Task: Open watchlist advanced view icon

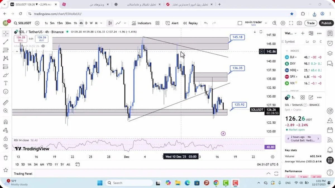Action: pos(311,33)
